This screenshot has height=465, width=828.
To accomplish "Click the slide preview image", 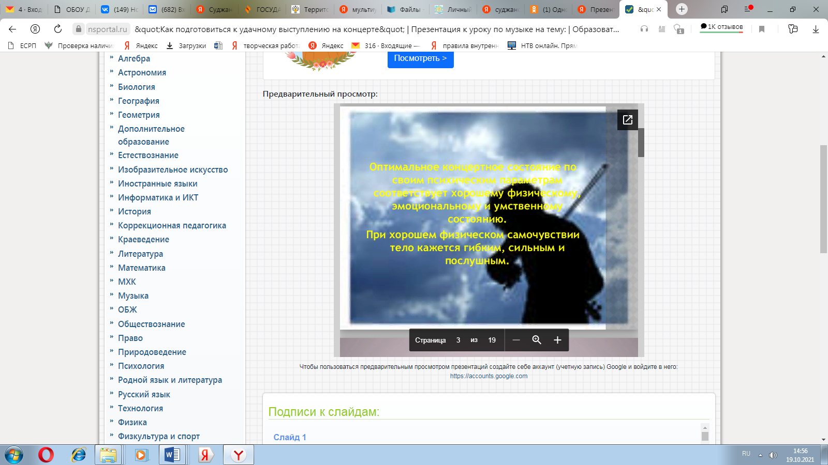I will tap(489, 218).
